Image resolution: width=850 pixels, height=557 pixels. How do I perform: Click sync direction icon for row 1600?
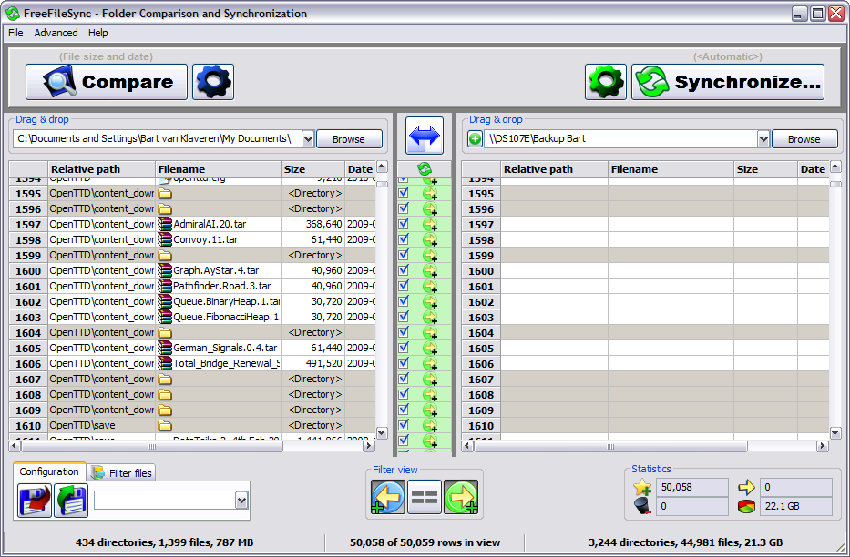click(430, 270)
